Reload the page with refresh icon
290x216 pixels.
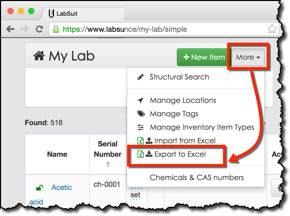[39, 29]
